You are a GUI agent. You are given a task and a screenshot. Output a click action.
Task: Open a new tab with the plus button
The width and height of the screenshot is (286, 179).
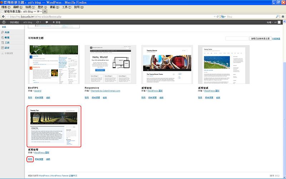click(45, 11)
